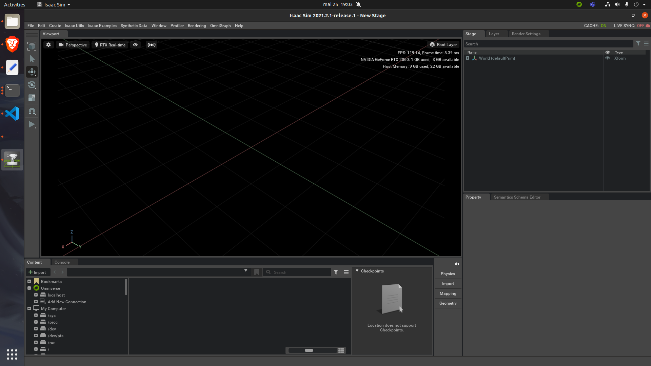This screenshot has width=651, height=366.
Task: Open viewport settings gear
Action: (48, 45)
